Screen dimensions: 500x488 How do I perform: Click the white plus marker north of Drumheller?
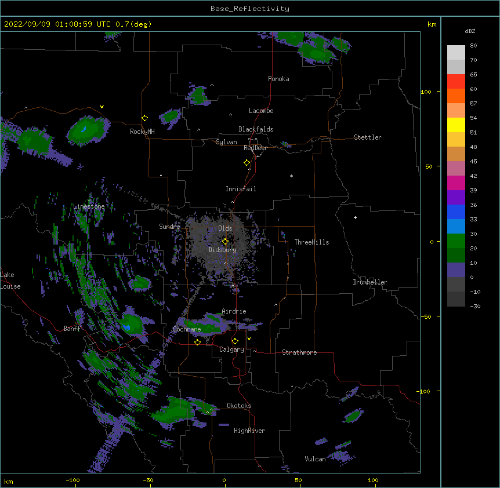coord(355,217)
